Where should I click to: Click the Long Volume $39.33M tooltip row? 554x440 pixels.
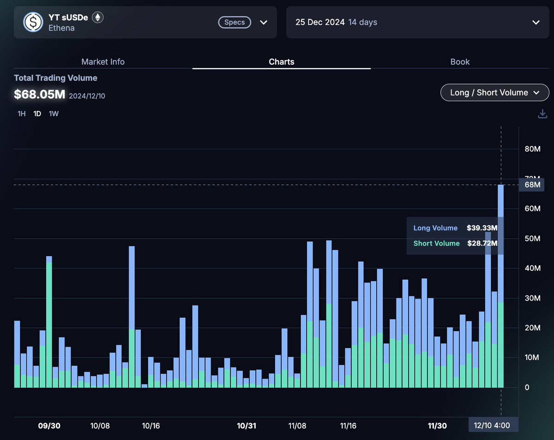pos(455,228)
